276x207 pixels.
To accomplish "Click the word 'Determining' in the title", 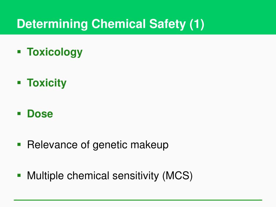I will click(x=52, y=24).
